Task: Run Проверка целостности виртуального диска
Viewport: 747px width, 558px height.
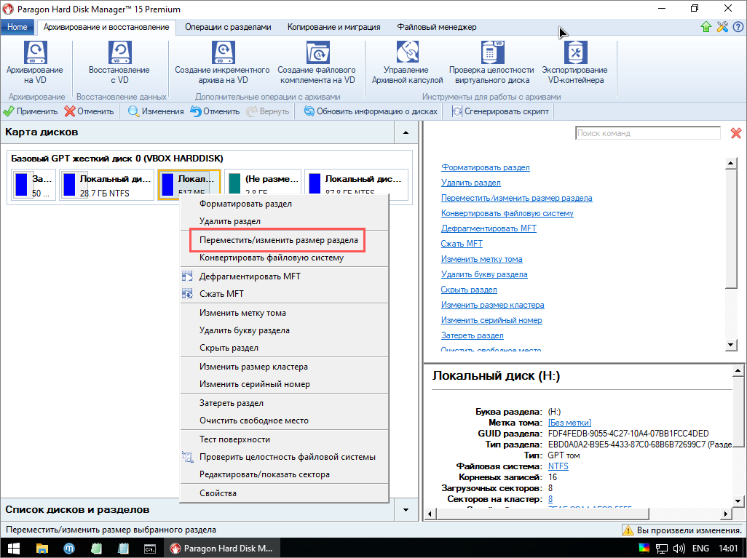Action: (x=491, y=63)
